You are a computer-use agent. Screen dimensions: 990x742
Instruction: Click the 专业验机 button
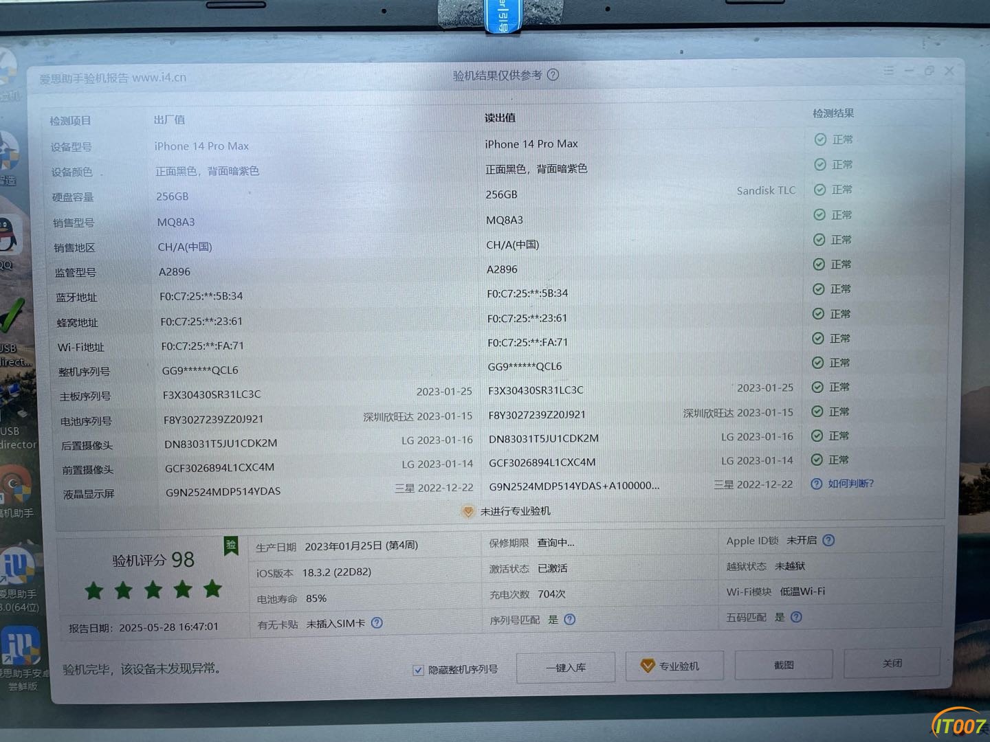pos(674,666)
